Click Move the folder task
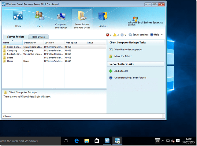The width and height of the screenshot is (197, 146). point(123,56)
